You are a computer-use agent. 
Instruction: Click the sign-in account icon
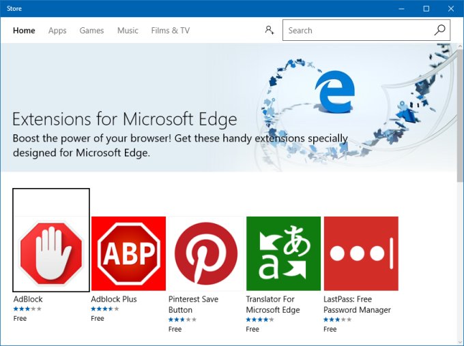click(270, 30)
